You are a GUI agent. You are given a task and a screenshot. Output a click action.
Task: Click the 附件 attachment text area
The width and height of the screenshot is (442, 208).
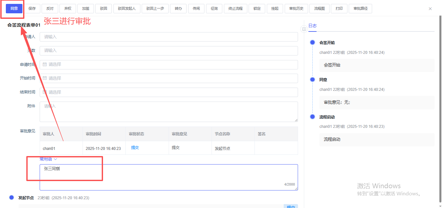[168, 112]
